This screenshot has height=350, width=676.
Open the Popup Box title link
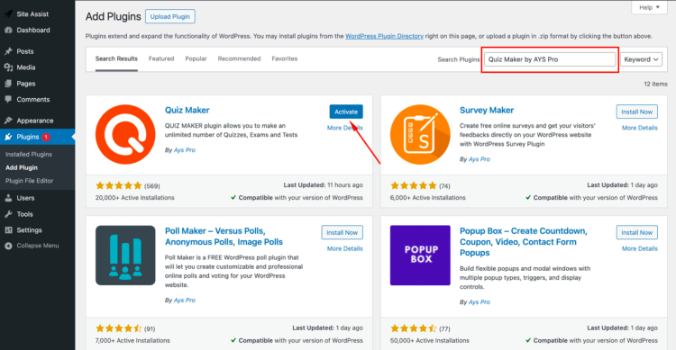click(x=524, y=242)
